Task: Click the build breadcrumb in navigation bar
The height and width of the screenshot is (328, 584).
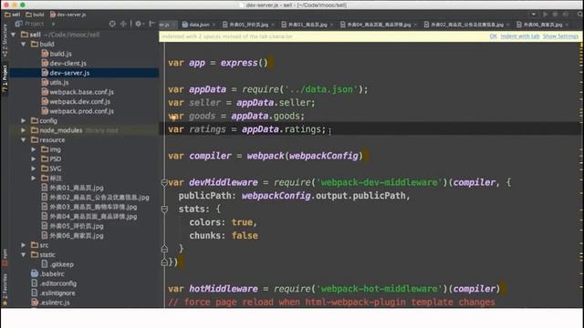Action: 35,15
